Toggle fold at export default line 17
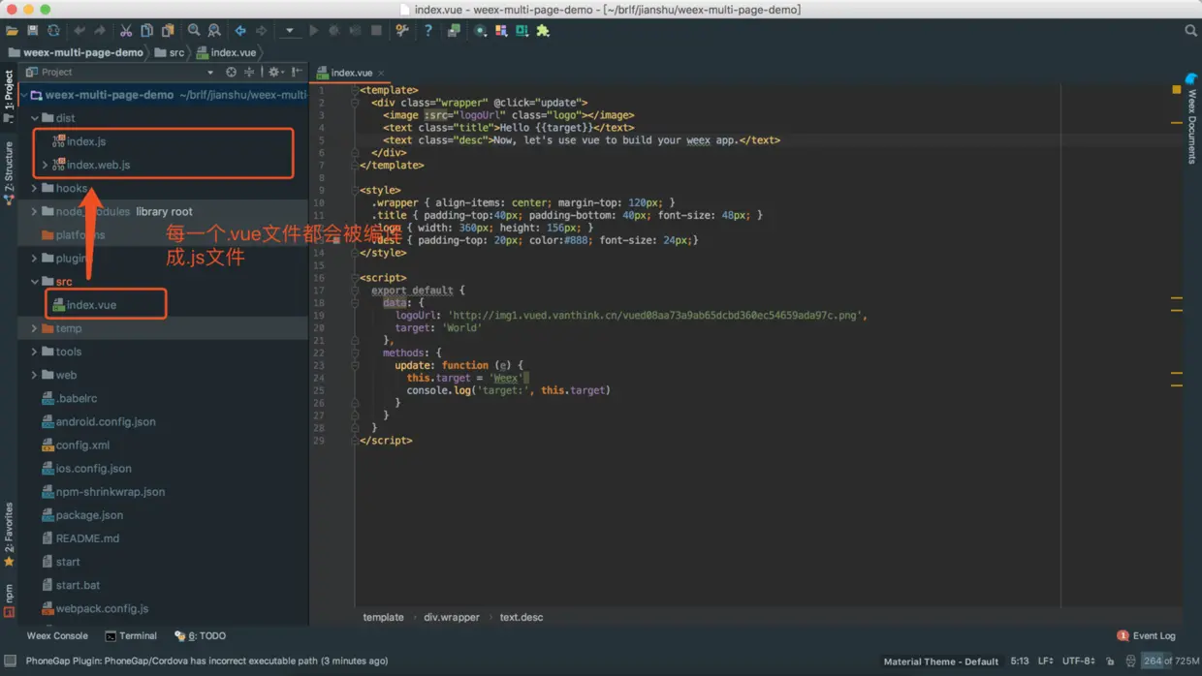Image resolution: width=1202 pixels, height=676 pixels. tap(355, 291)
